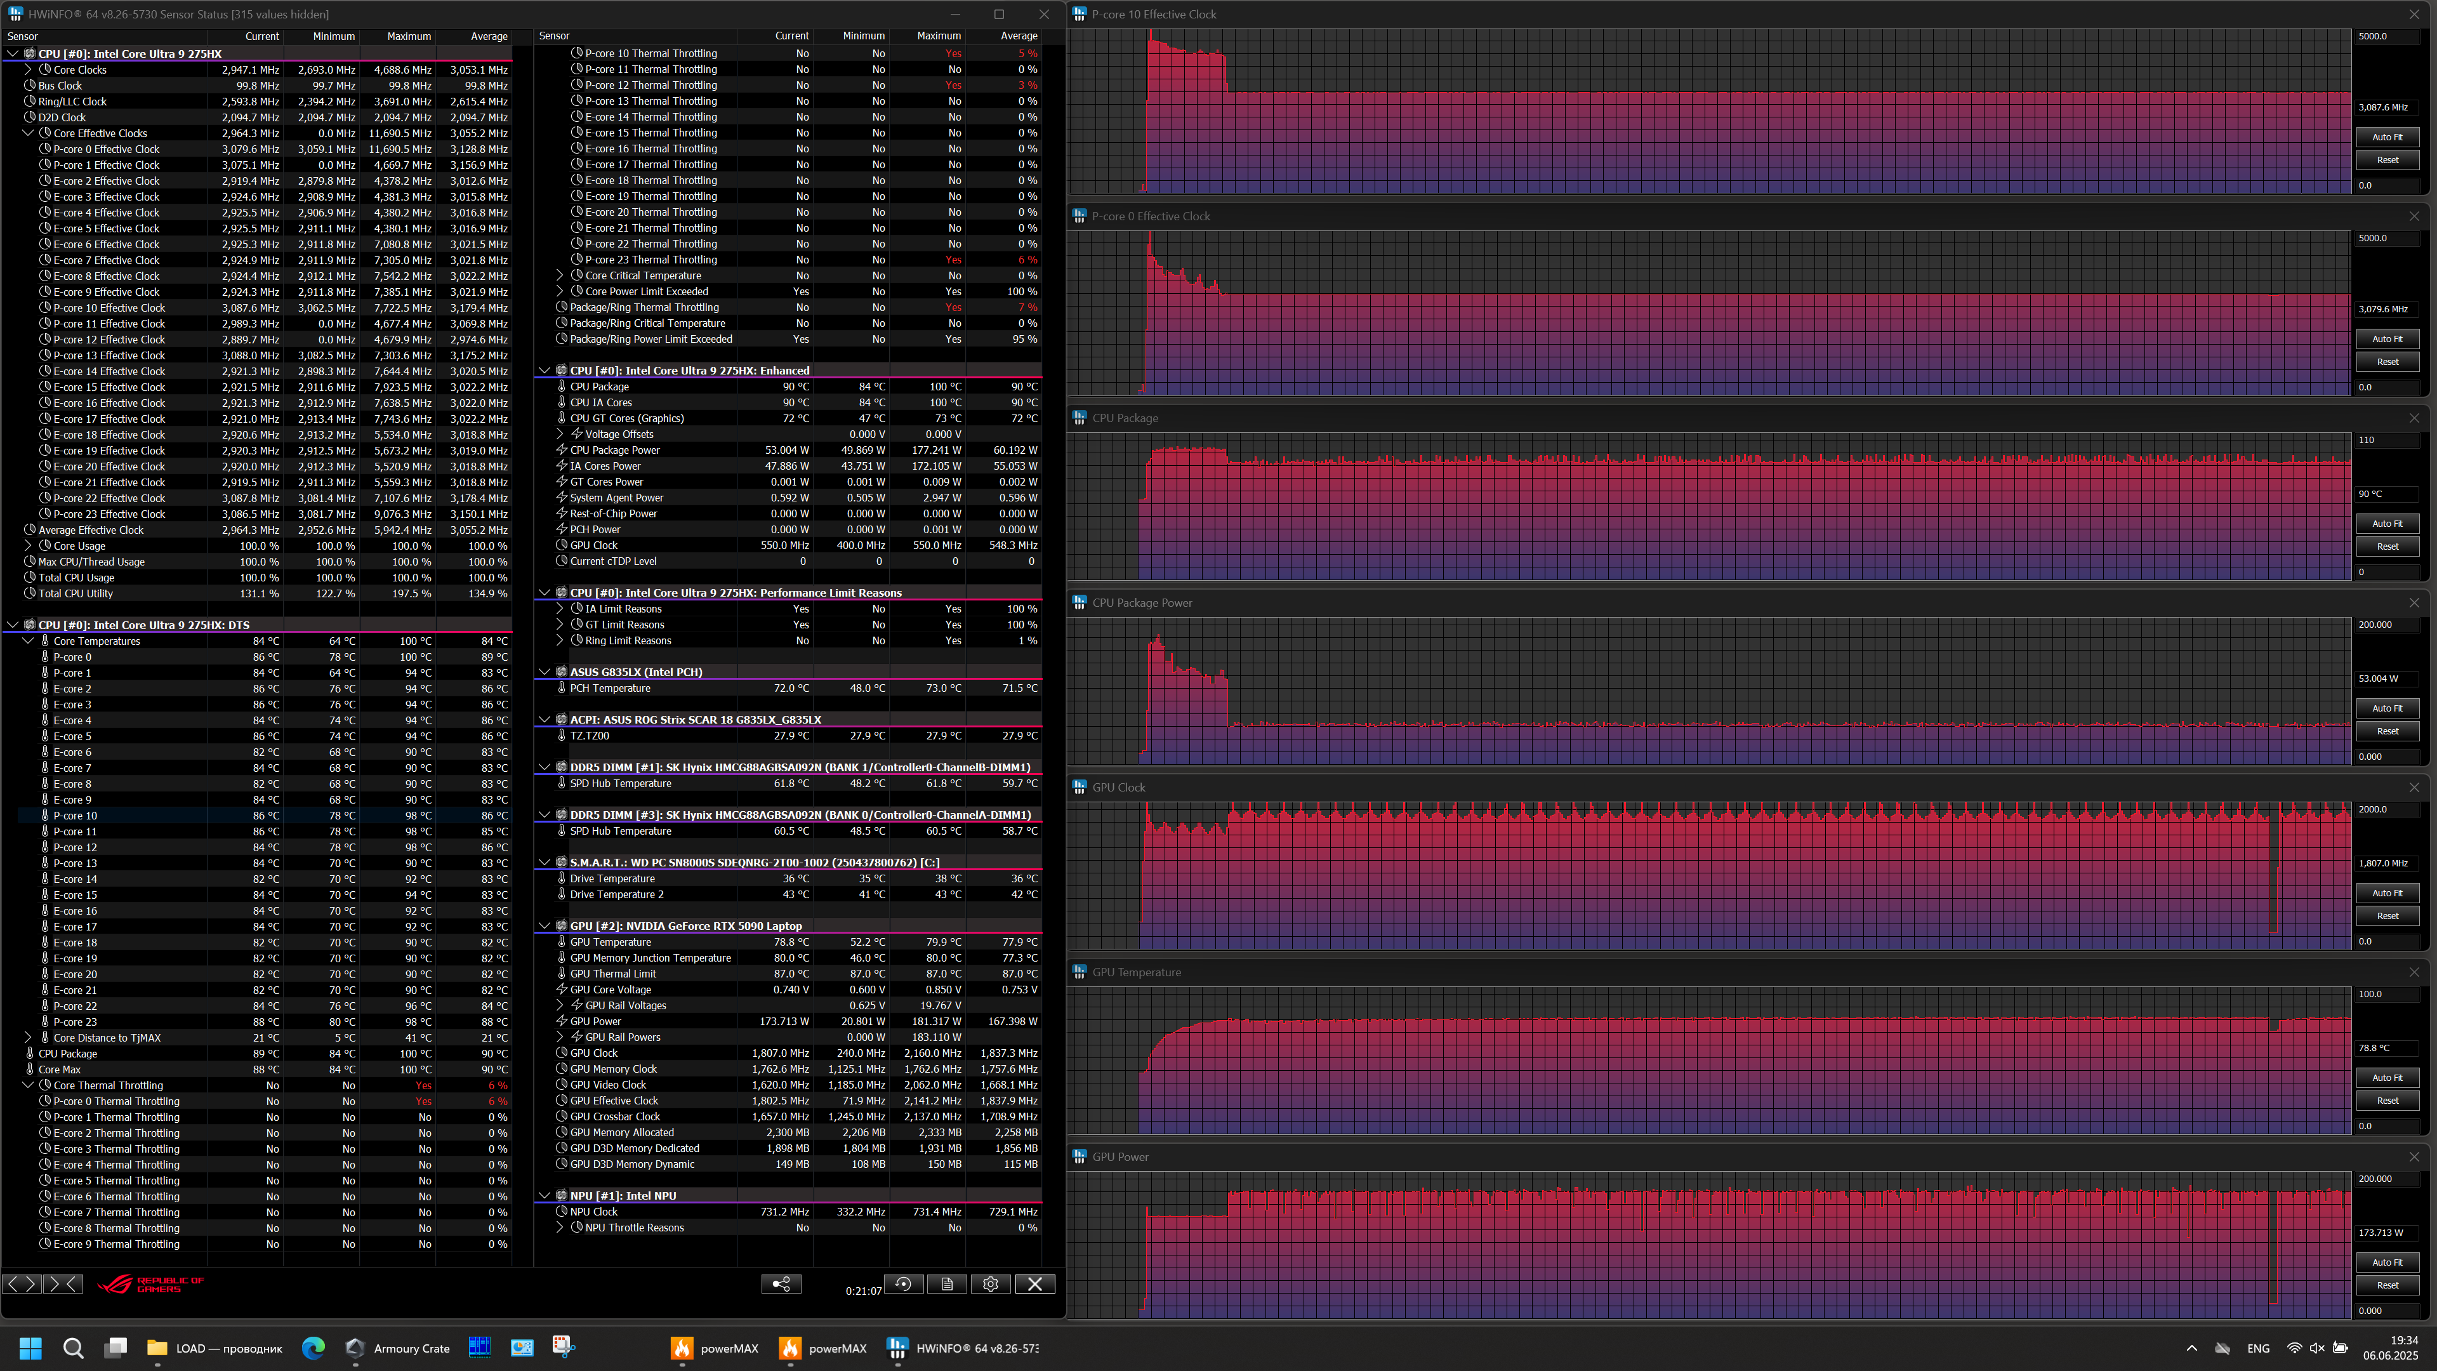Viewport: 2437px width, 1371px height.
Task: Click the expand columns arrows button
Action: tap(22, 1284)
